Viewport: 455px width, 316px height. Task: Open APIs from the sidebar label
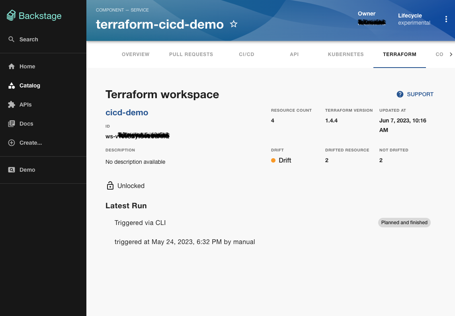[25, 105]
